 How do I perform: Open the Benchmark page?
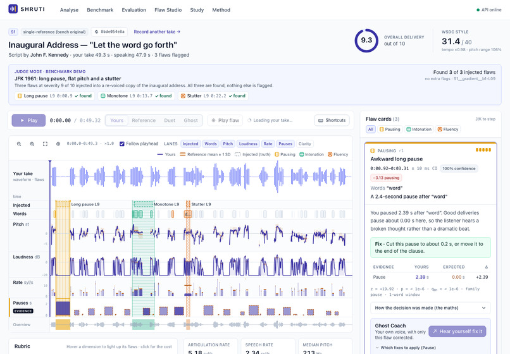point(100,10)
